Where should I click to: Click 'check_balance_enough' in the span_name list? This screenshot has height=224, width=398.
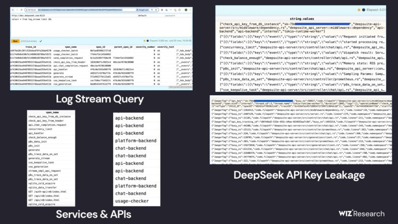coord(42,137)
